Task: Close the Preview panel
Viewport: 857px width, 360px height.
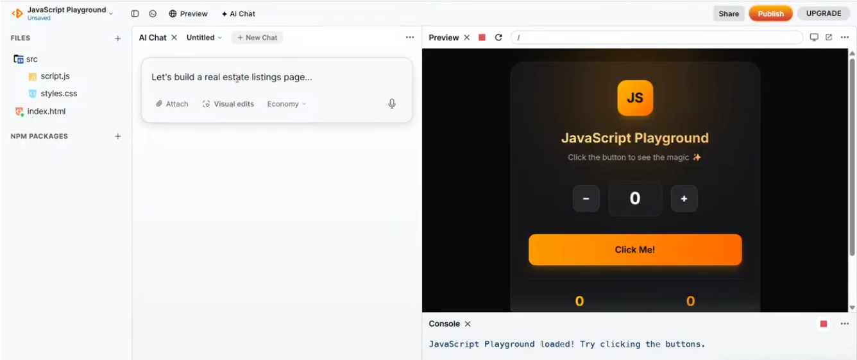Action: pyautogui.click(x=466, y=38)
